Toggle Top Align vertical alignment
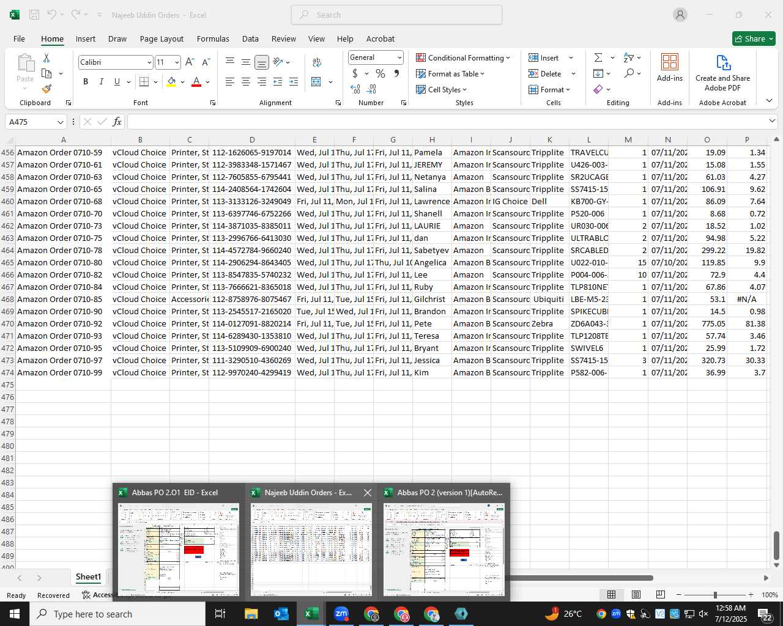 click(229, 62)
